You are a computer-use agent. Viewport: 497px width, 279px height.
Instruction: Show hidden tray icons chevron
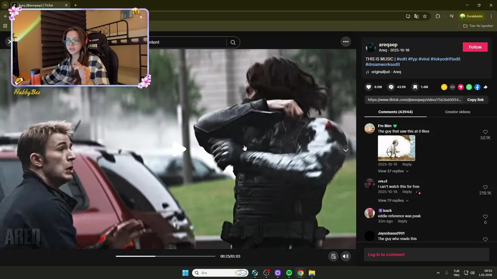(438, 273)
